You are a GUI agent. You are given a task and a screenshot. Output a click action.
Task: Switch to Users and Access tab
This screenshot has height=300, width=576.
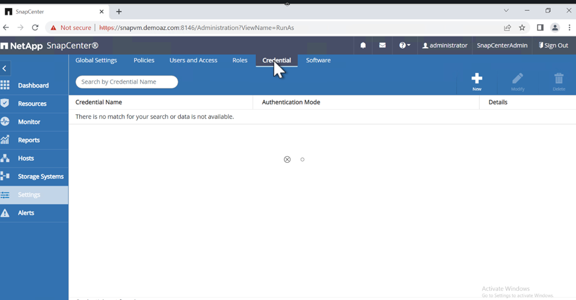(193, 60)
